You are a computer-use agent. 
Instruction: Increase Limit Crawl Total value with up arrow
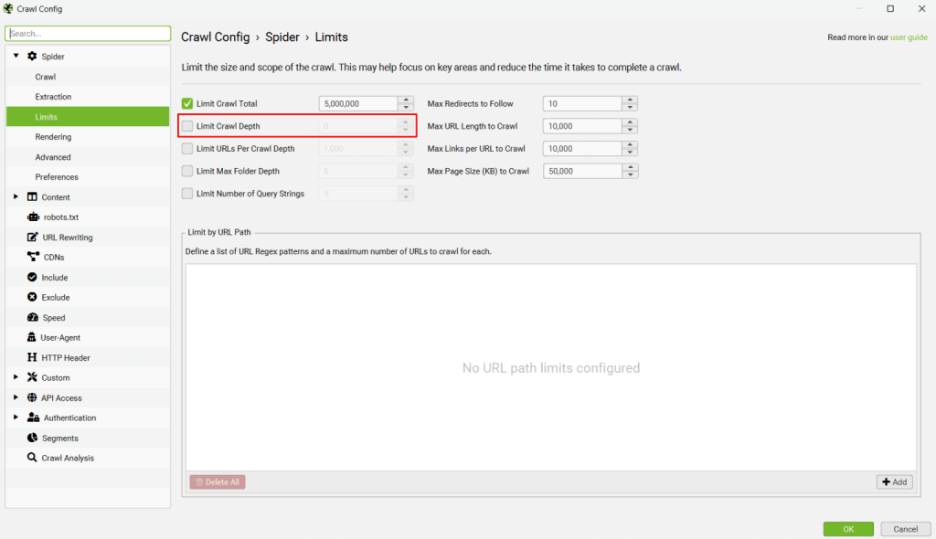[x=406, y=100]
